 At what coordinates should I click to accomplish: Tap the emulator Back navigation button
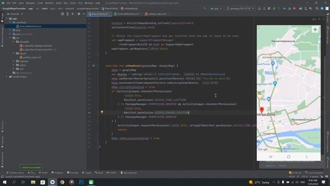pos(306,157)
